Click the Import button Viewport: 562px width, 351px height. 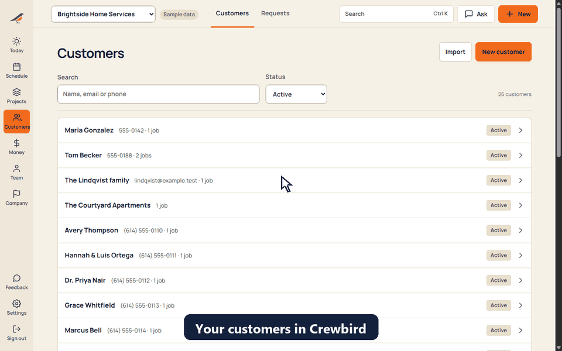455,51
